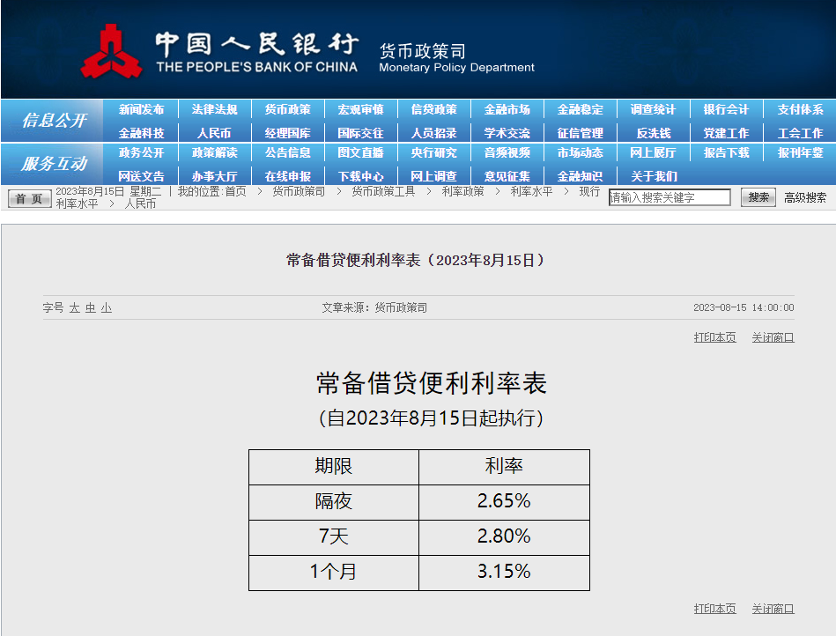Click the People's Bank of China logo
This screenshot has height=636, width=836.
coord(111,51)
